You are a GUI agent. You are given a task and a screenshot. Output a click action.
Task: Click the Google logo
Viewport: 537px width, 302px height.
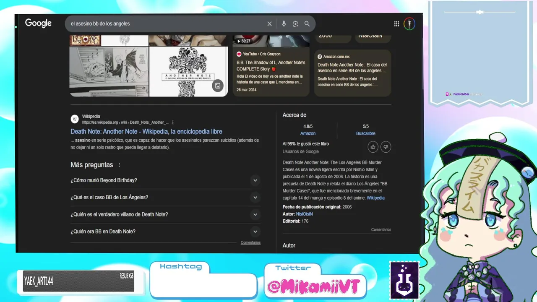tap(38, 23)
